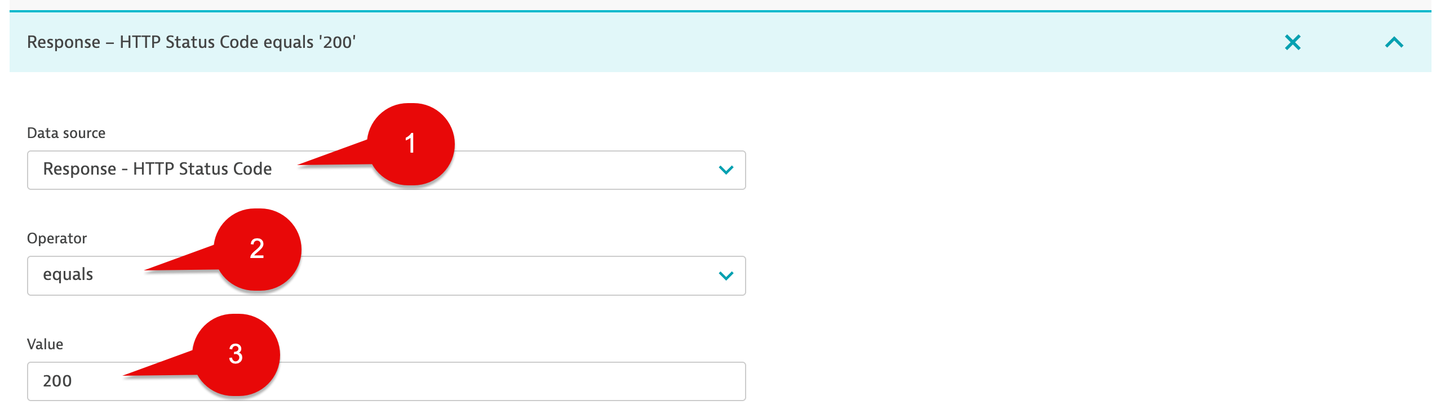Click the red annotation bubble numbered 2
The height and width of the screenshot is (418, 1436).
click(258, 249)
